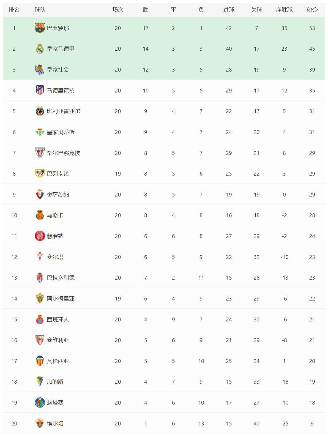Click the Girona red crest icon
The image size is (328, 437).
pos(40,236)
